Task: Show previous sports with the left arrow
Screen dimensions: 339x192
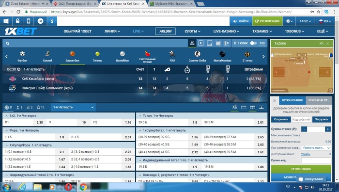Action: tap(6, 57)
